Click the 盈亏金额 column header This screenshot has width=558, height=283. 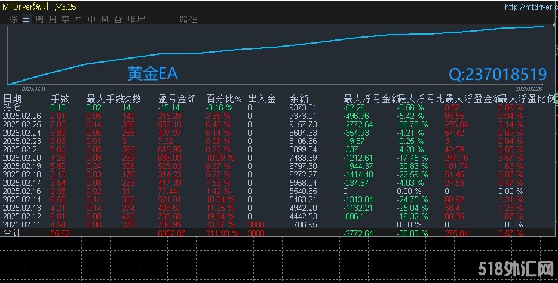tap(177, 99)
